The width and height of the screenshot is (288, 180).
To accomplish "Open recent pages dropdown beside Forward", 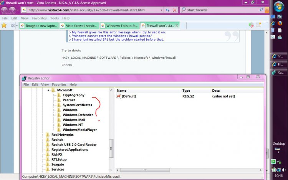I will [18, 10].
